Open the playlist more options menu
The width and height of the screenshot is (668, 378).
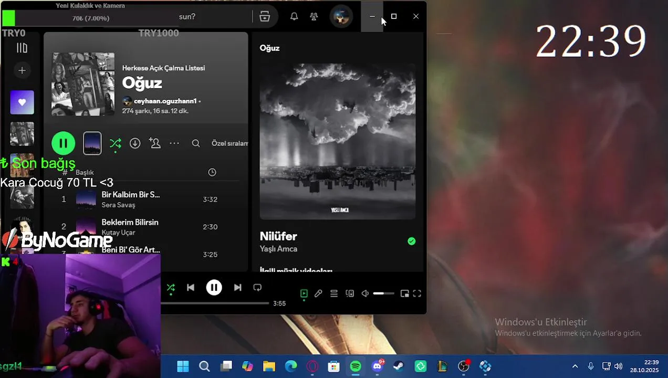tap(174, 143)
